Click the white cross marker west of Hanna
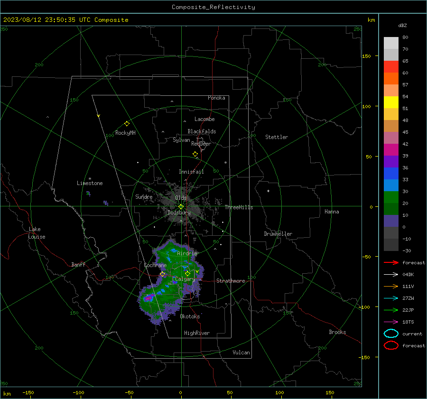Image resolution: width=427 pixels, height=399 pixels. click(268, 191)
